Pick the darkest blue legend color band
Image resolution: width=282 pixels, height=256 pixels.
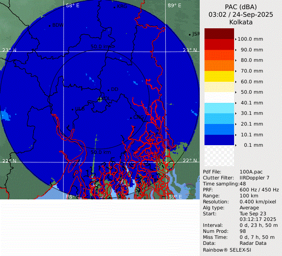[x=219, y=140]
